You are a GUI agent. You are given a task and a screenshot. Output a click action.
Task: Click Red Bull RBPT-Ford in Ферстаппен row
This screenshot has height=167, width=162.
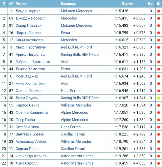pos(76,47)
